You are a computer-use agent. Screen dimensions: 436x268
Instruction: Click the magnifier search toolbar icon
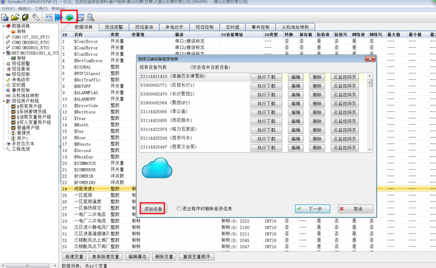click(90, 18)
